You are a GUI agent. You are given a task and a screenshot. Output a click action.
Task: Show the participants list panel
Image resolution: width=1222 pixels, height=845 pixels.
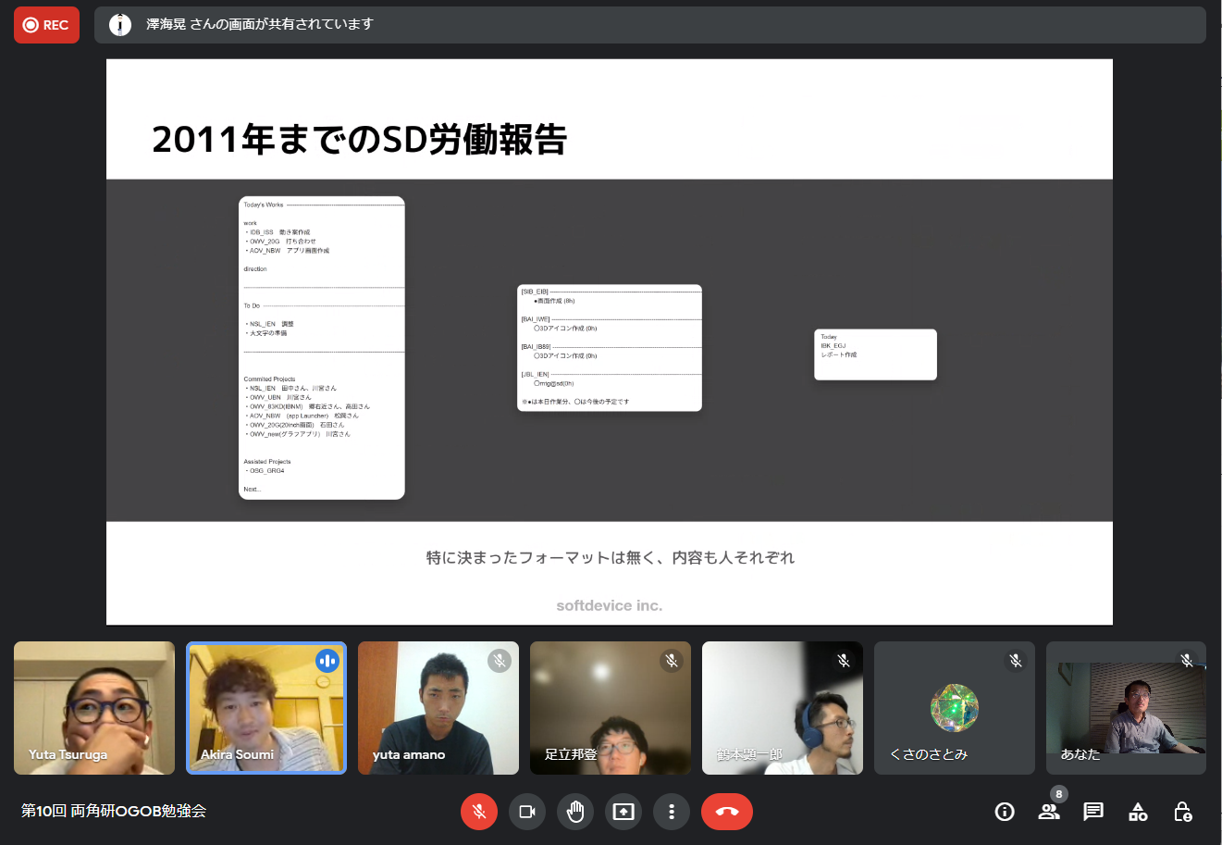[1049, 812]
